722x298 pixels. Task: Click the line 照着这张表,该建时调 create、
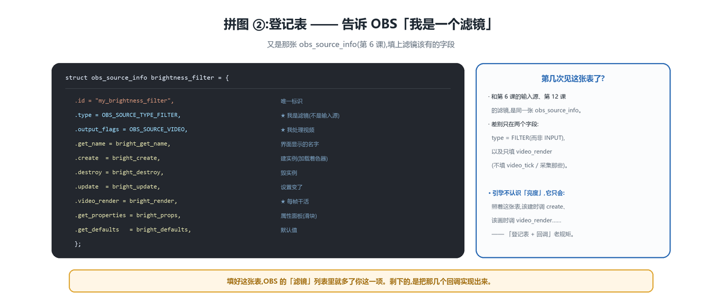click(x=529, y=207)
